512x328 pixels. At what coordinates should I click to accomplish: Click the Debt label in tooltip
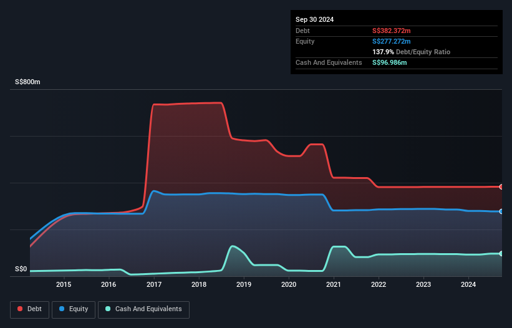(x=302, y=31)
